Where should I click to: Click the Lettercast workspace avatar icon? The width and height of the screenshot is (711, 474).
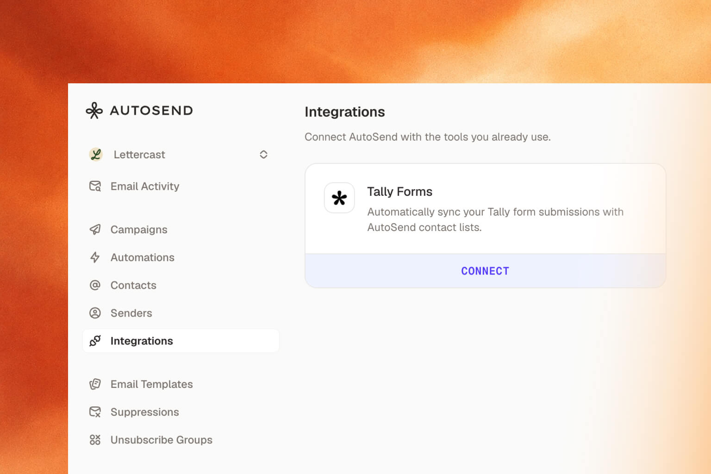click(x=96, y=154)
